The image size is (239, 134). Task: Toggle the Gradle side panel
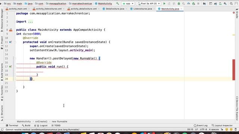(x=237, y=13)
